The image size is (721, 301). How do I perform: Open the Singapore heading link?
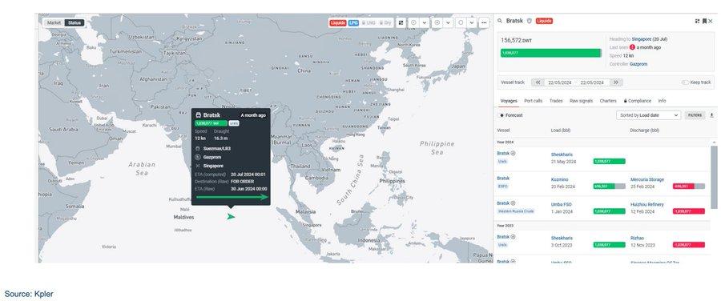point(642,39)
